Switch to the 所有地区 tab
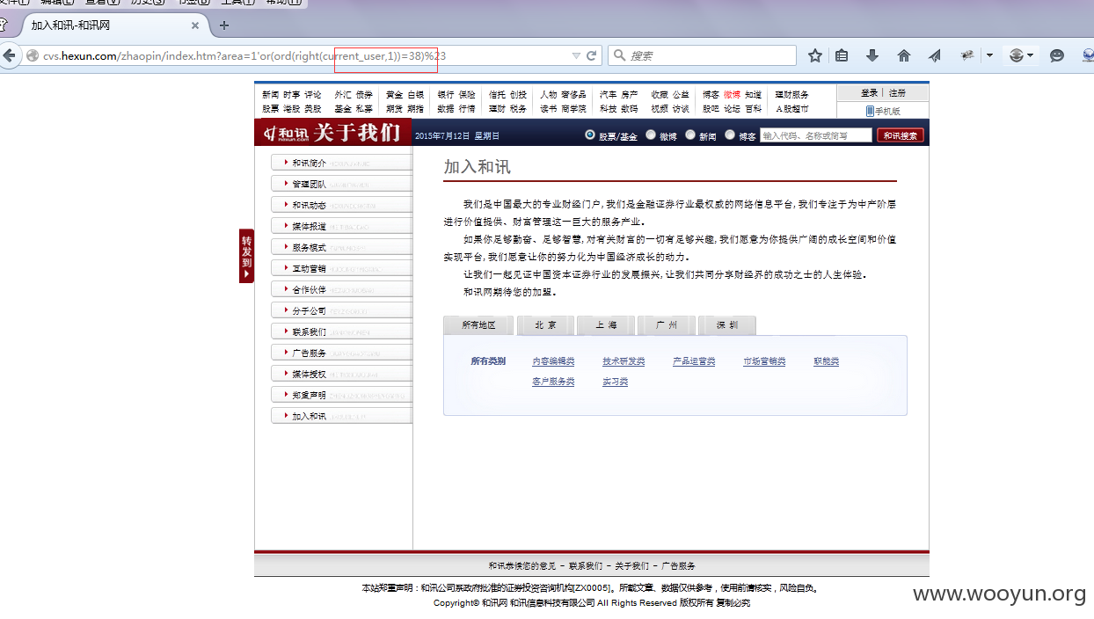The width and height of the screenshot is (1094, 619). tap(478, 325)
